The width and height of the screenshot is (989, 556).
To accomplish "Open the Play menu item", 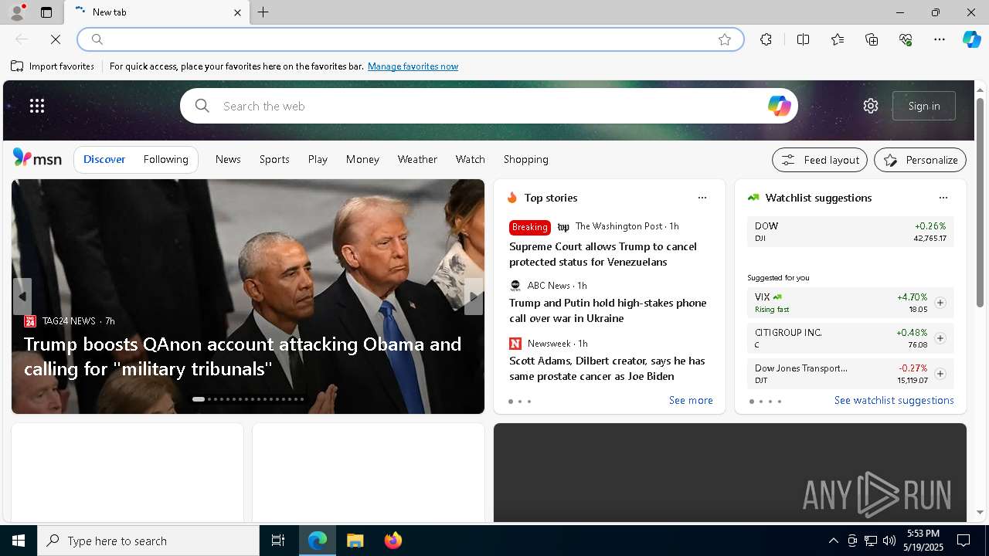I will [x=318, y=159].
